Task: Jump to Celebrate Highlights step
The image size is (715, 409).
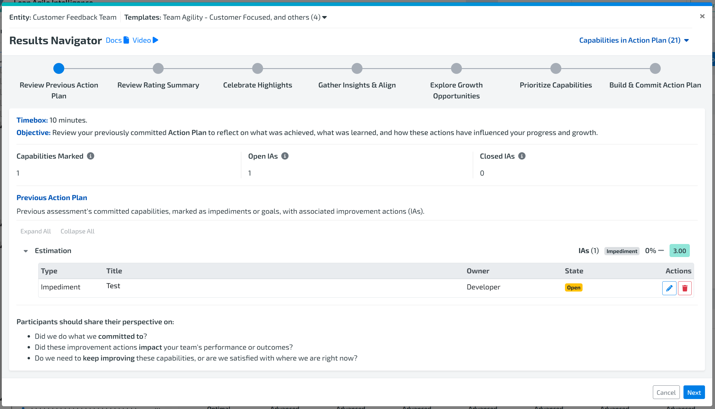Action: 257,69
